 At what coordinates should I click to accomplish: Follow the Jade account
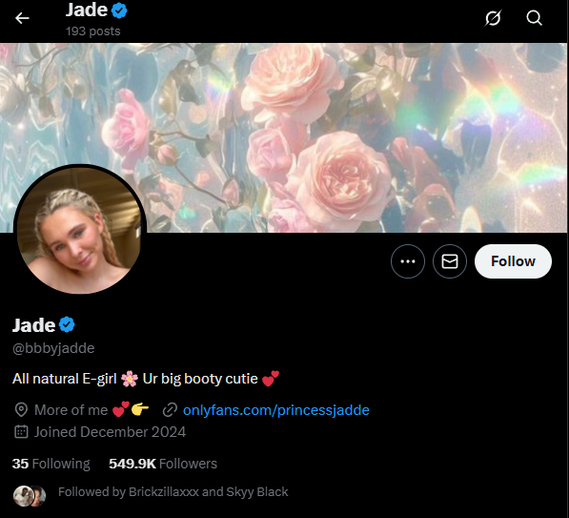click(x=513, y=261)
